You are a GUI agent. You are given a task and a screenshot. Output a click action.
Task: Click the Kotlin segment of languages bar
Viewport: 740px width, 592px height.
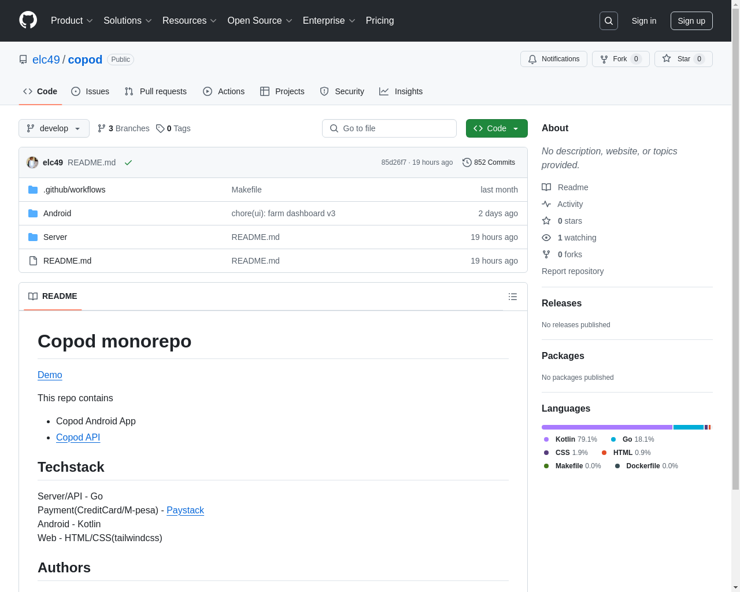click(x=607, y=427)
